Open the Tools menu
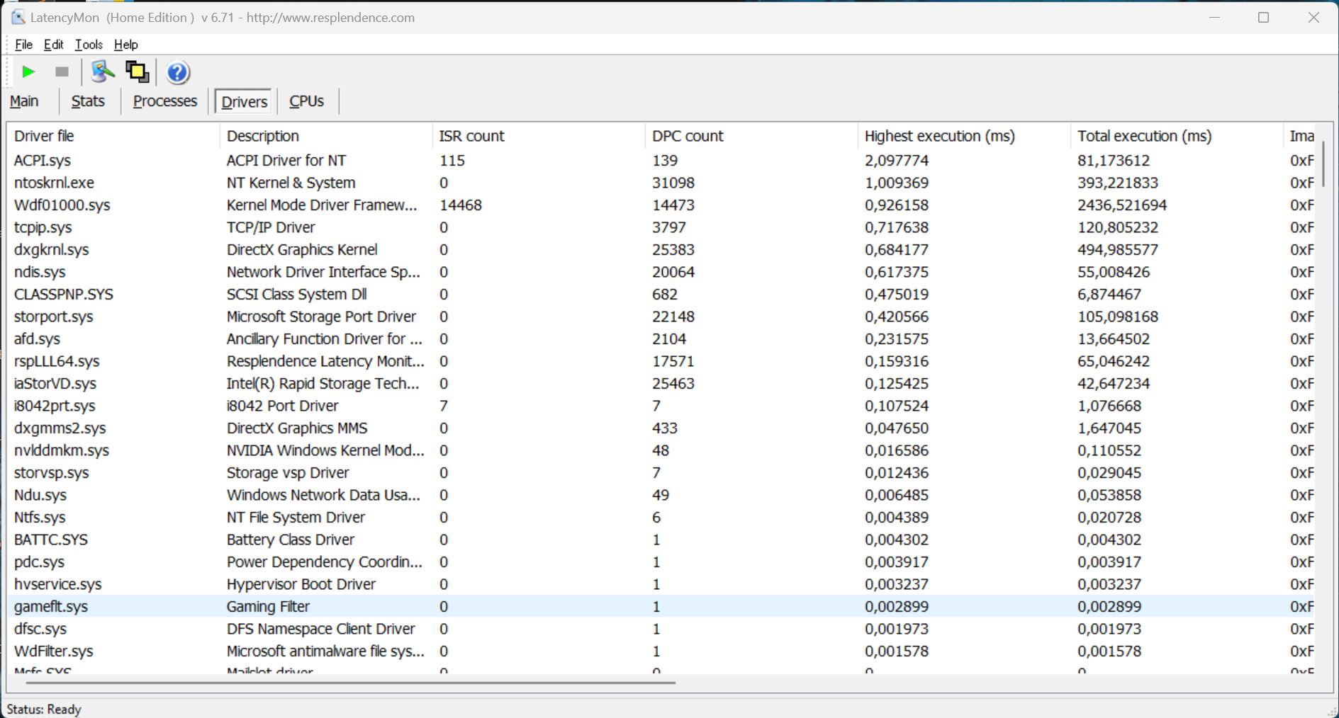 89,45
